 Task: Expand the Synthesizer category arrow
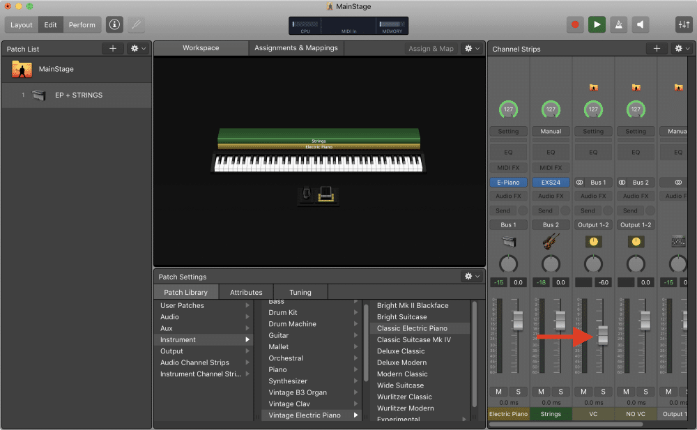click(x=355, y=381)
